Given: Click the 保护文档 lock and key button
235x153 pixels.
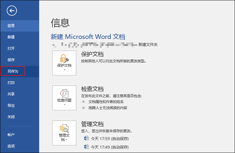Looking at the screenshot, I should click(64, 63).
